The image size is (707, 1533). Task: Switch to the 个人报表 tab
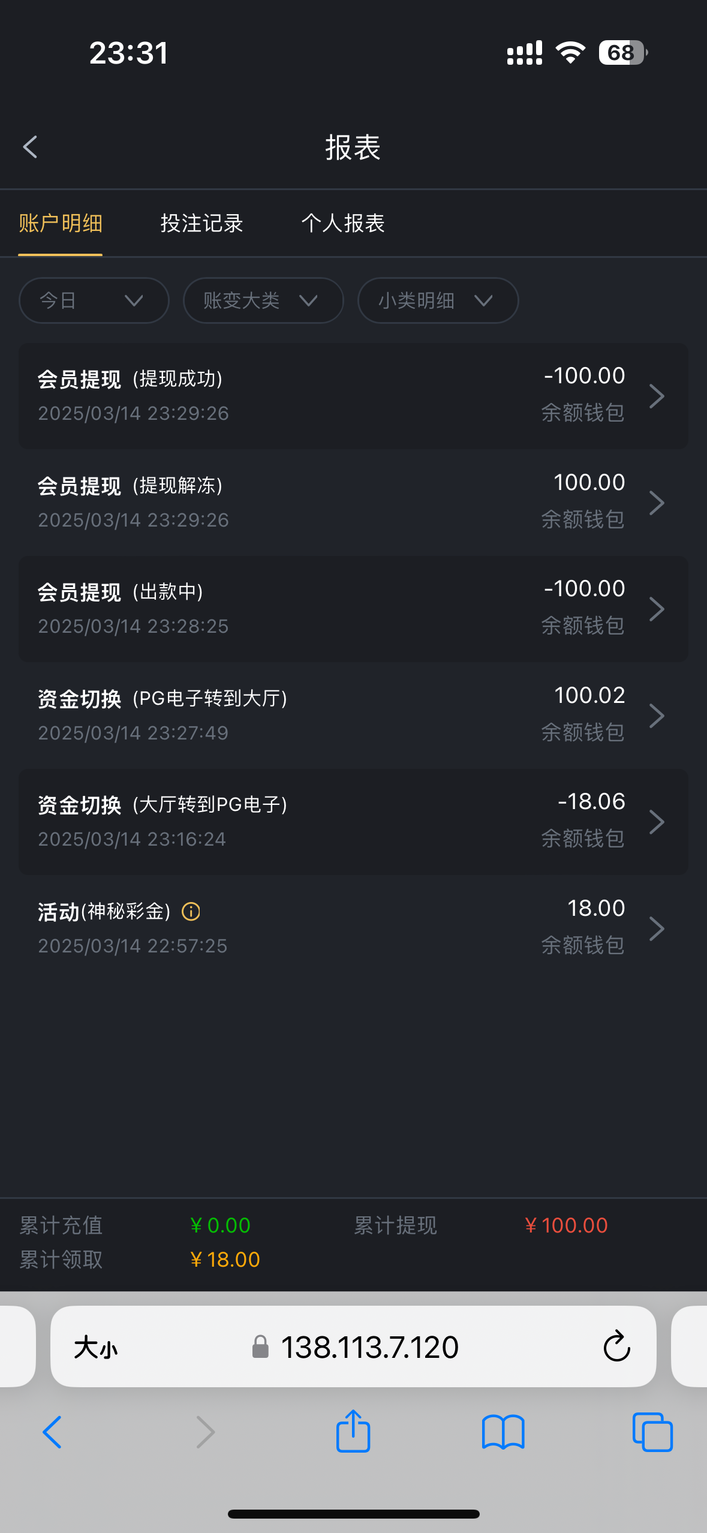[x=342, y=223]
